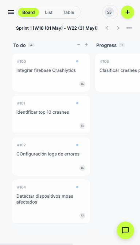Open card identificar top 10 crashes
The image size is (140, 245).
[x=51, y=114]
